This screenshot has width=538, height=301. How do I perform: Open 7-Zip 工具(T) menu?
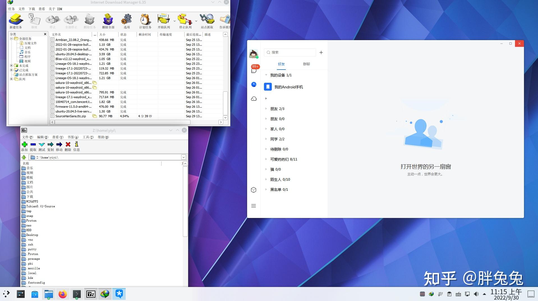(88, 137)
